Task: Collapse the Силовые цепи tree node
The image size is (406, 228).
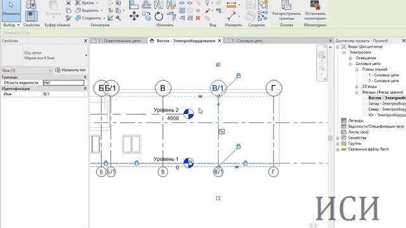Action: 350,64
